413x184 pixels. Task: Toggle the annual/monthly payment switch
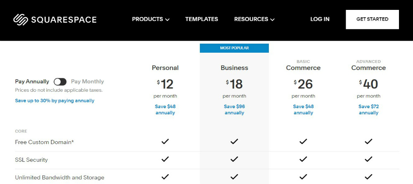coord(60,82)
